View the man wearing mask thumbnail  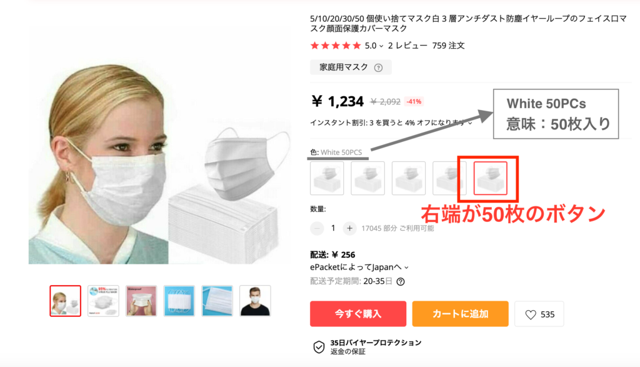pyautogui.click(x=255, y=301)
